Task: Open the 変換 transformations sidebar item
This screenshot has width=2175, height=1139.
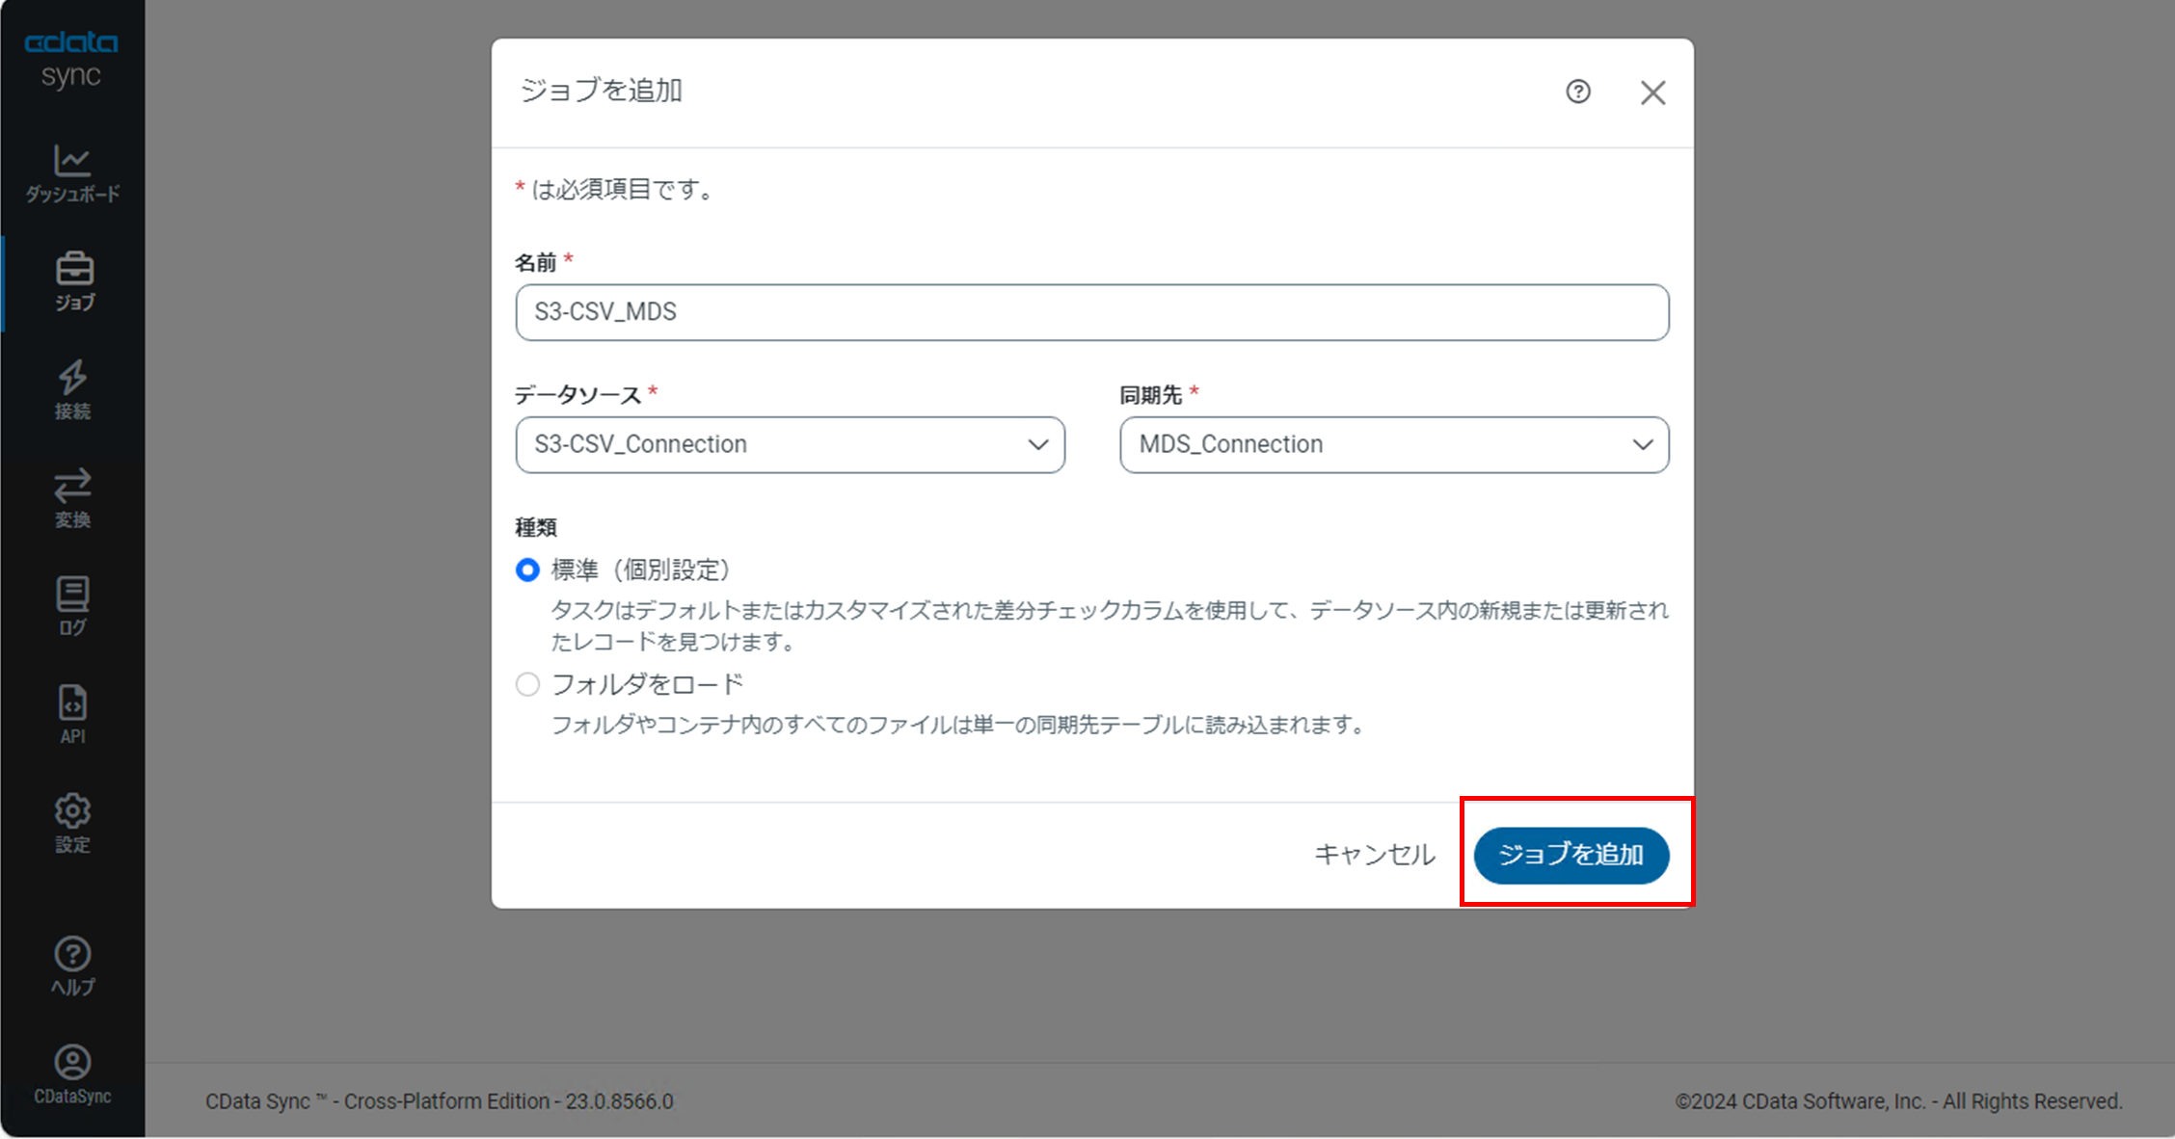Action: tap(72, 499)
